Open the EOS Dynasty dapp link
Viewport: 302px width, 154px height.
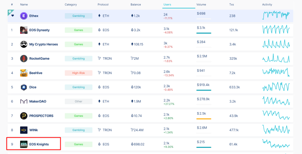click(39, 30)
